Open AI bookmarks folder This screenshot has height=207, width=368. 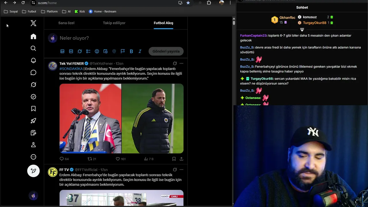point(66,11)
